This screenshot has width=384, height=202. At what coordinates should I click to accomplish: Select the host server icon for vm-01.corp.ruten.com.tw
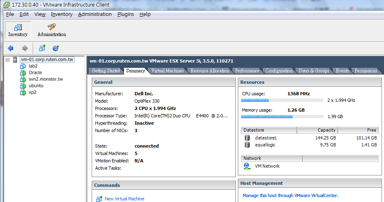point(15,59)
